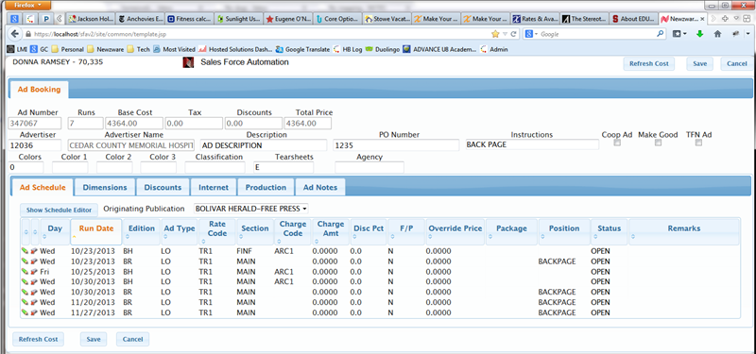Go to the Production tab

tap(266, 187)
